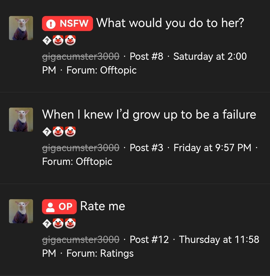This screenshot has width=270, height=276.
Task: Open the "Rate me" thread title
Action: point(102,206)
